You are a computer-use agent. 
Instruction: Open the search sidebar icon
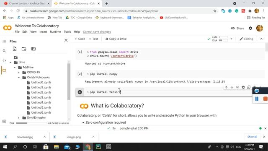pos(4,51)
